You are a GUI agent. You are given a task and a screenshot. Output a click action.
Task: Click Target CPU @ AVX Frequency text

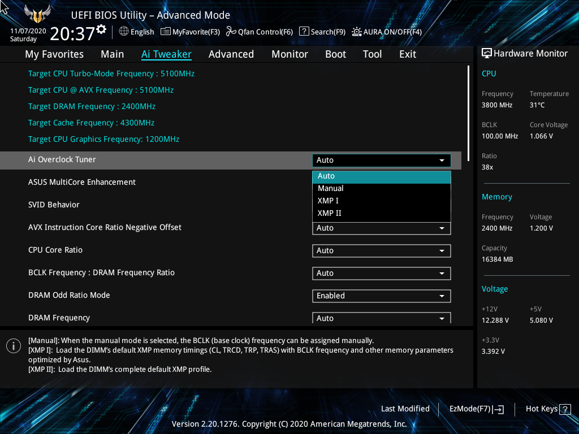point(101,90)
